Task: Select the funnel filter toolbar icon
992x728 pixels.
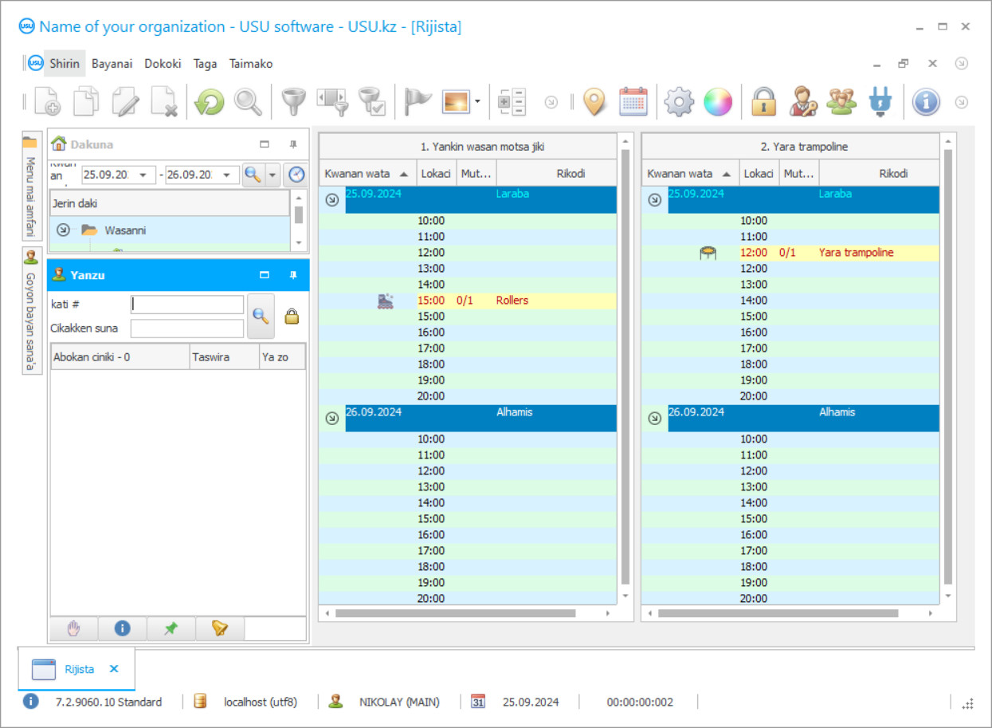Action: click(x=292, y=101)
